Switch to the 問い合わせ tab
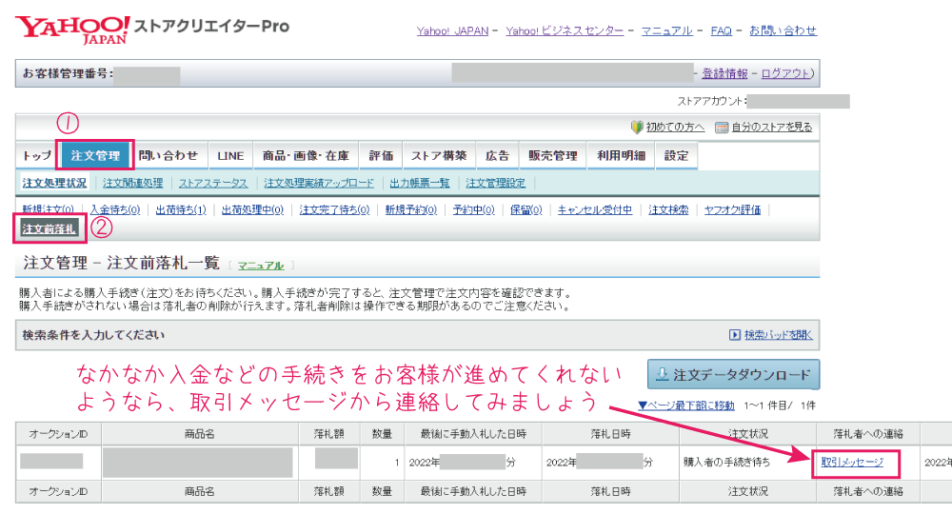 tap(169, 155)
